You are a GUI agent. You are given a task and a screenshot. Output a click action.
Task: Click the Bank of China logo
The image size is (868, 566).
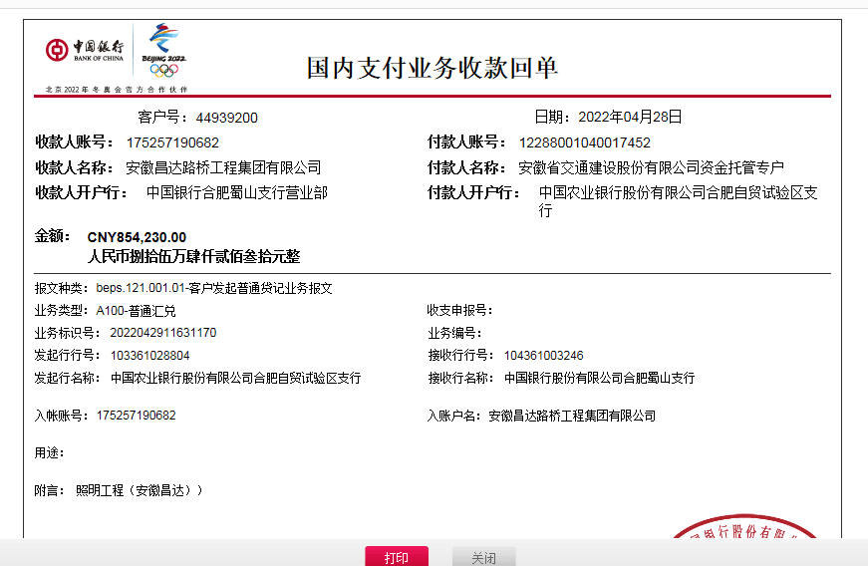pos(85,50)
